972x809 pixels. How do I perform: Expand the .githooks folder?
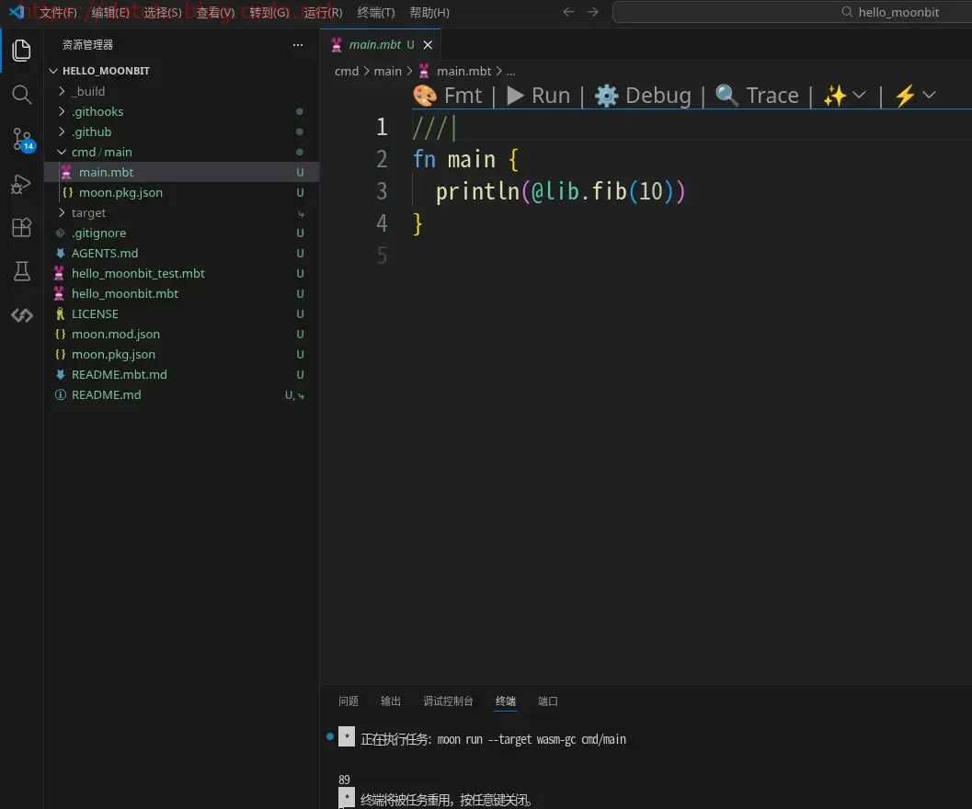click(97, 111)
